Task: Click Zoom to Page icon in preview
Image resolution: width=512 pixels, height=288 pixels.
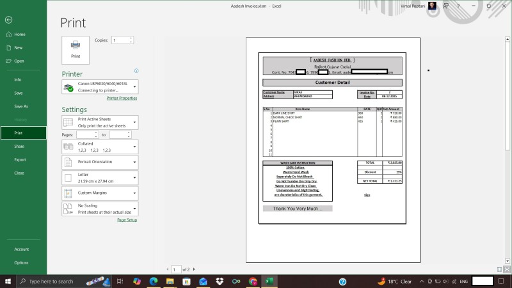Action: click(x=507, y=269)
